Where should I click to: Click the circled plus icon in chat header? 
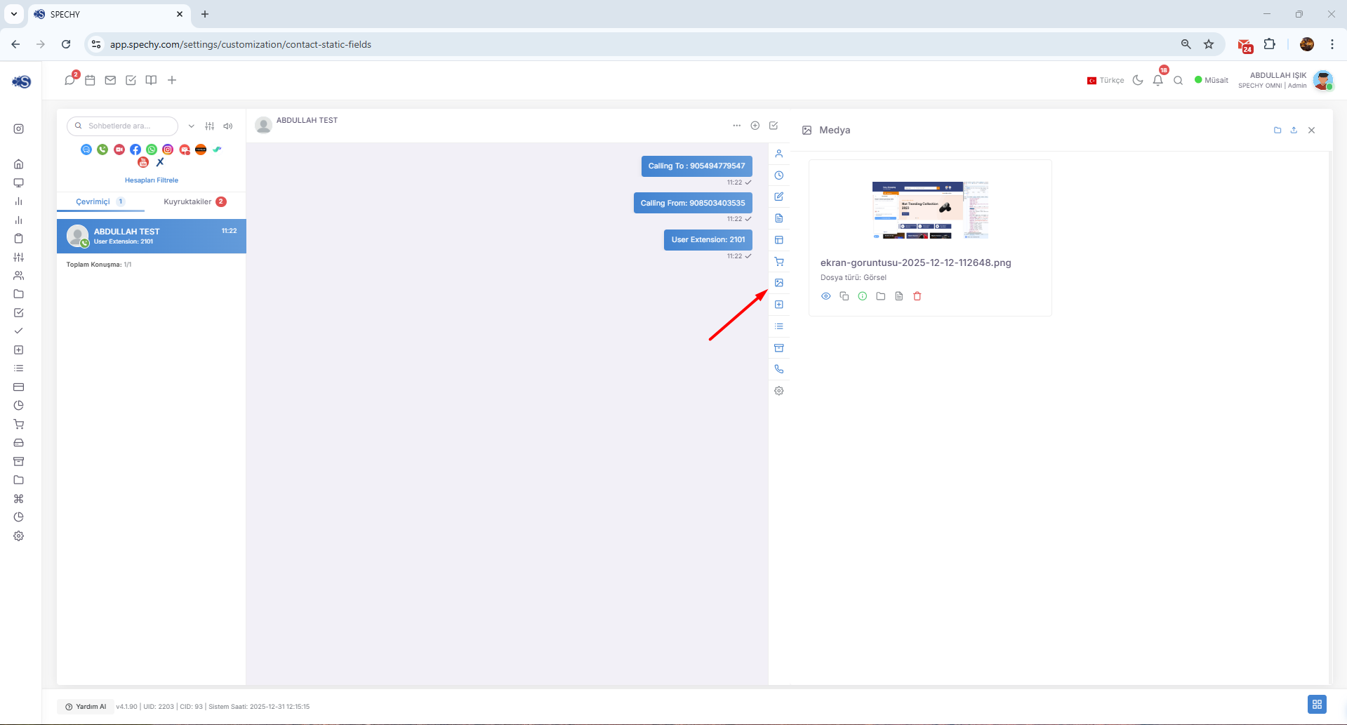pos(755,126)
